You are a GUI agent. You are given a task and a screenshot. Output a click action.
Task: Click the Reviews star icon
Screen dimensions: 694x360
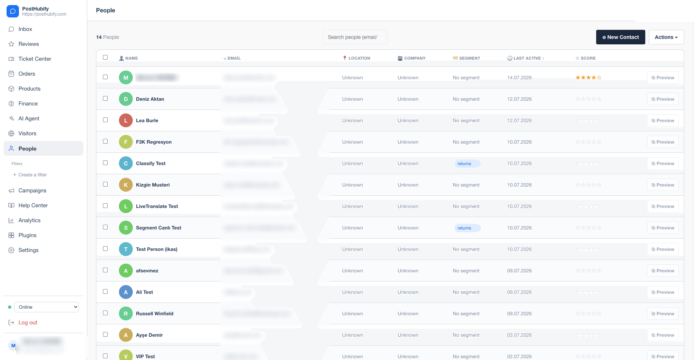point(11,44)
